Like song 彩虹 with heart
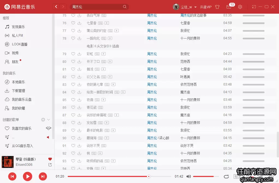 pos(73,54)
